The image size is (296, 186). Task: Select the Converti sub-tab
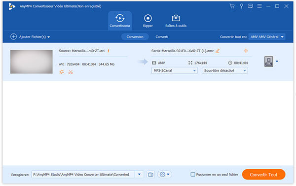(x=162, y=37)
